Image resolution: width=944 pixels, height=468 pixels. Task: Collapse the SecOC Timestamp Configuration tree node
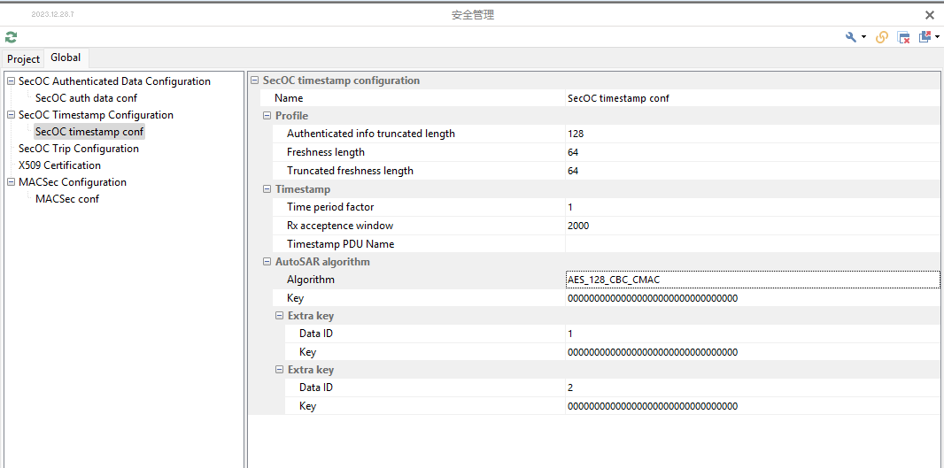11,115
